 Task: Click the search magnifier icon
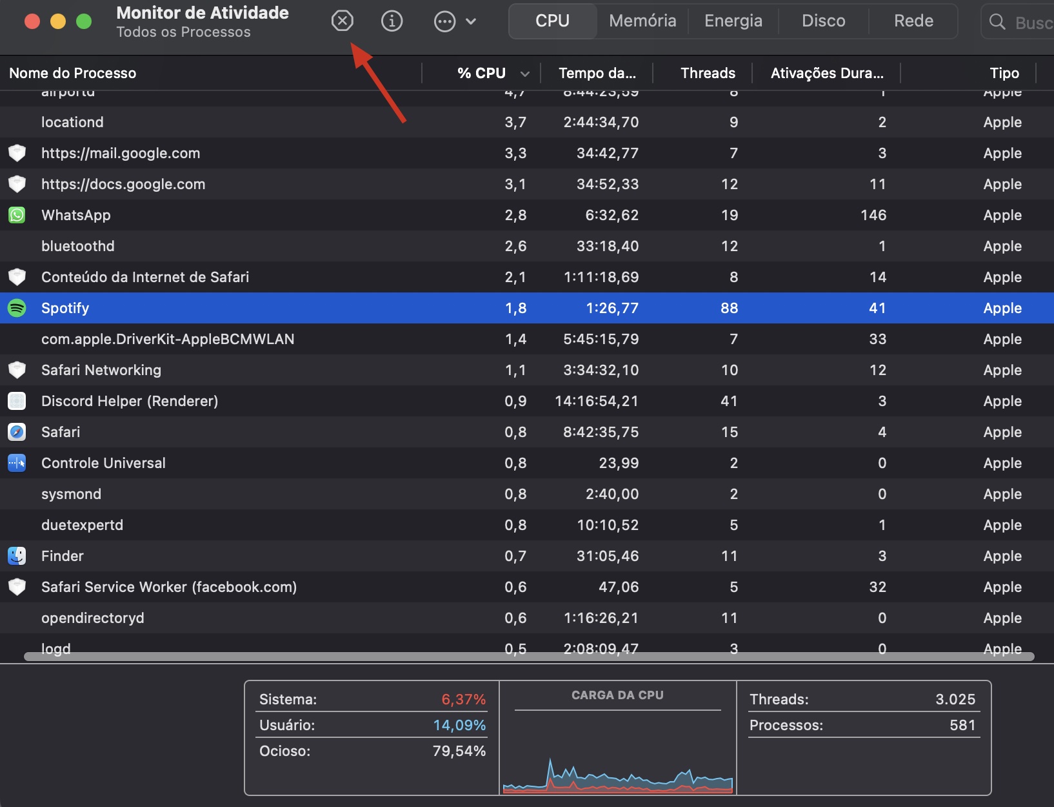pyautogui.click(x=997, y=21)
